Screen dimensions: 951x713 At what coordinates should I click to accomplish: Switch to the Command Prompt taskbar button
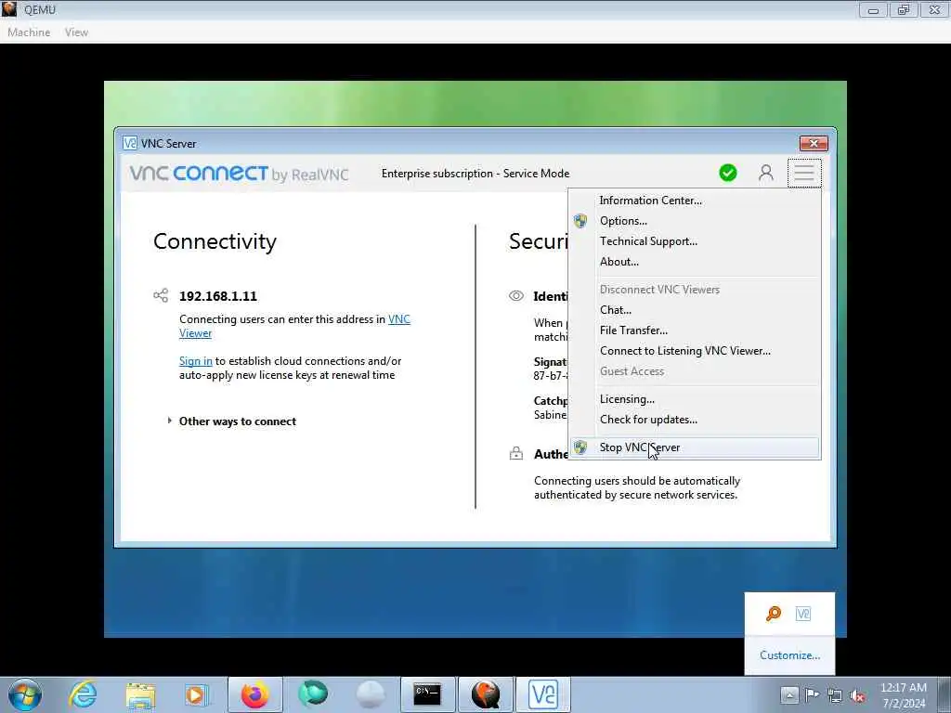coord(427,694)
